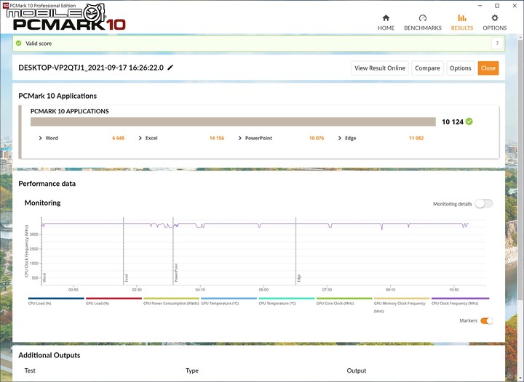The image size is (524, 382).
Task: Toggle GPU Core Clock legend color
Action: (x=344, y=298)
